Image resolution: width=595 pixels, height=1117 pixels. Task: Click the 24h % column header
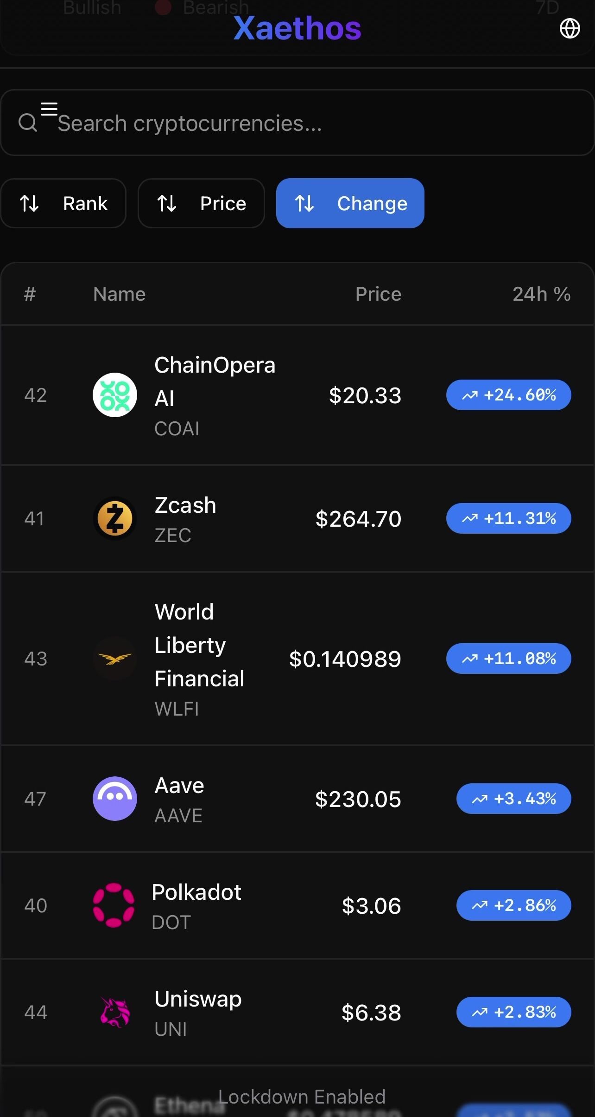tap(541, 294)
